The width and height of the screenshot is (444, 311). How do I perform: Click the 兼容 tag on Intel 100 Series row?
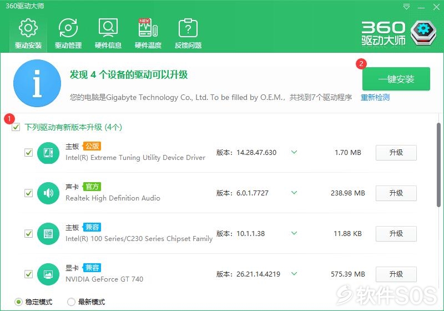(92, 227)
